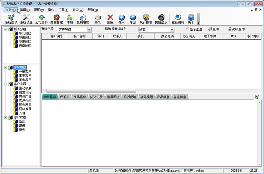Click the 修改 edit icon
This screenshot has height=174, width=264.
[x=97, y=19]
